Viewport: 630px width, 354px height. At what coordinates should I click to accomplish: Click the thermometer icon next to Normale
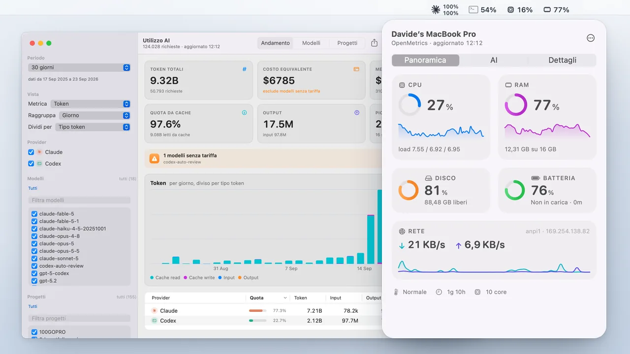click(x=396, y=292)
